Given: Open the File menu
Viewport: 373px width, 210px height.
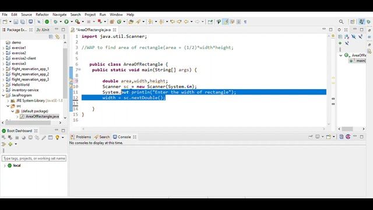Looking at the screenshot, I should (5, 15).
